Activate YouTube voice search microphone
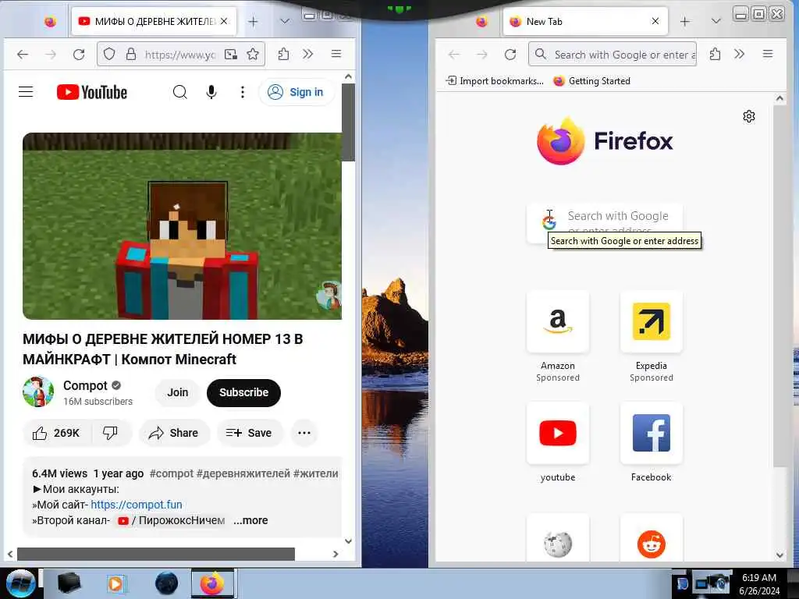The width and height of the screenshot is (799, 599). (211, 92)
